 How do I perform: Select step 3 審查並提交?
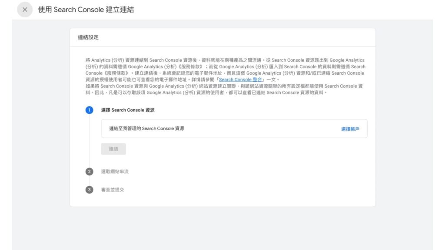[113, 190]
